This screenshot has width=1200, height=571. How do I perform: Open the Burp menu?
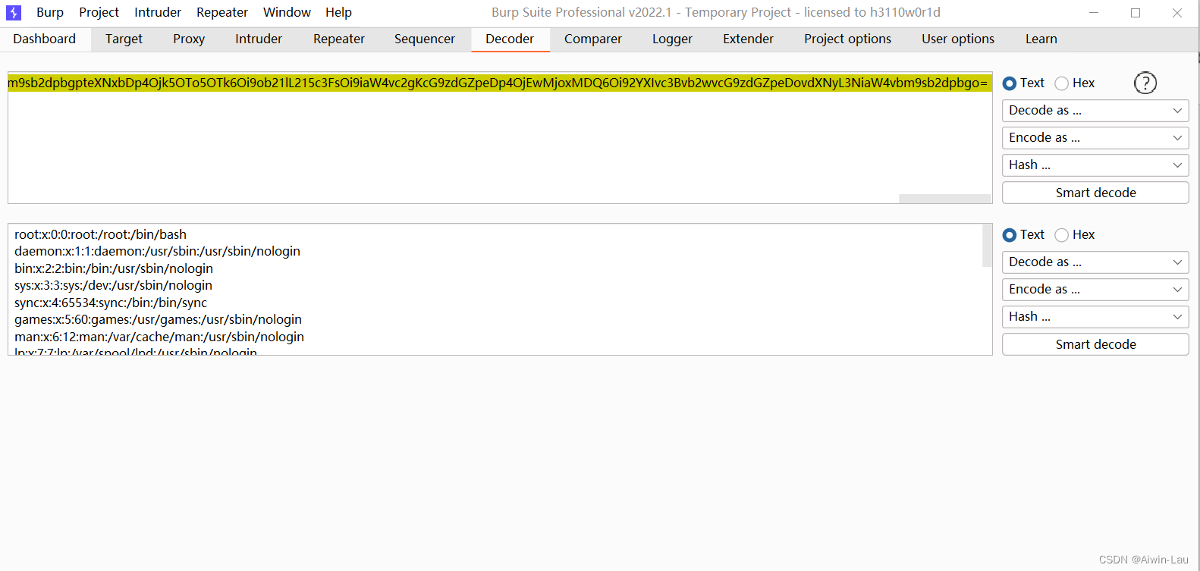point(50,12)
